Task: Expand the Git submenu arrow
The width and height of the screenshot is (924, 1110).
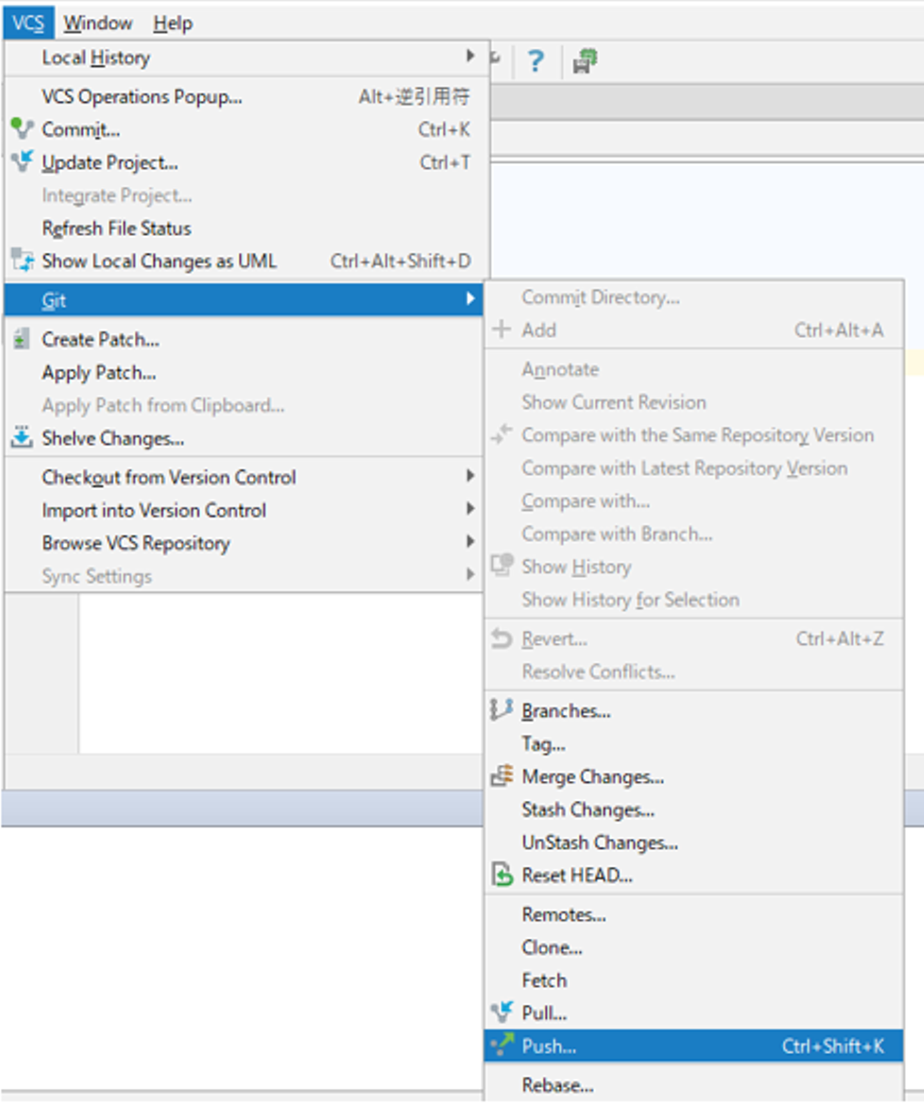Action: point(470,299)
